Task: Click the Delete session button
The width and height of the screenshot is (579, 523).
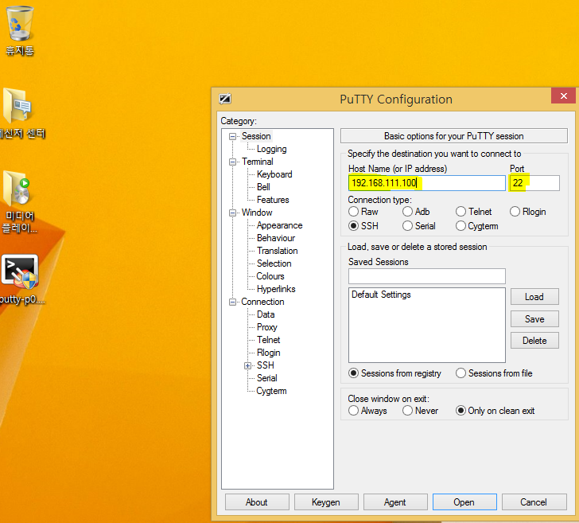Action: click(x=534, y=341)
